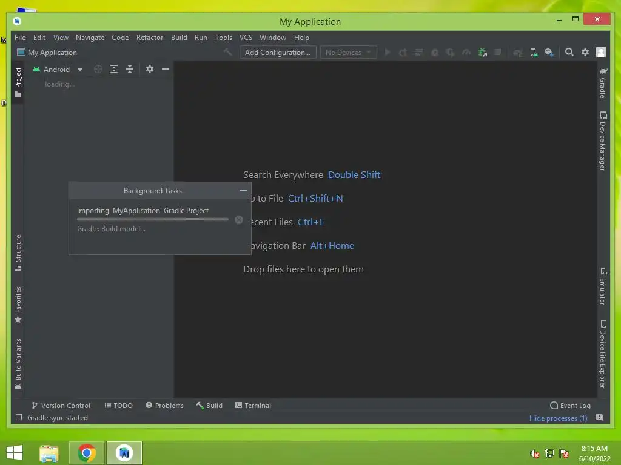Click the Make Project hammer icon

[228, 52]
